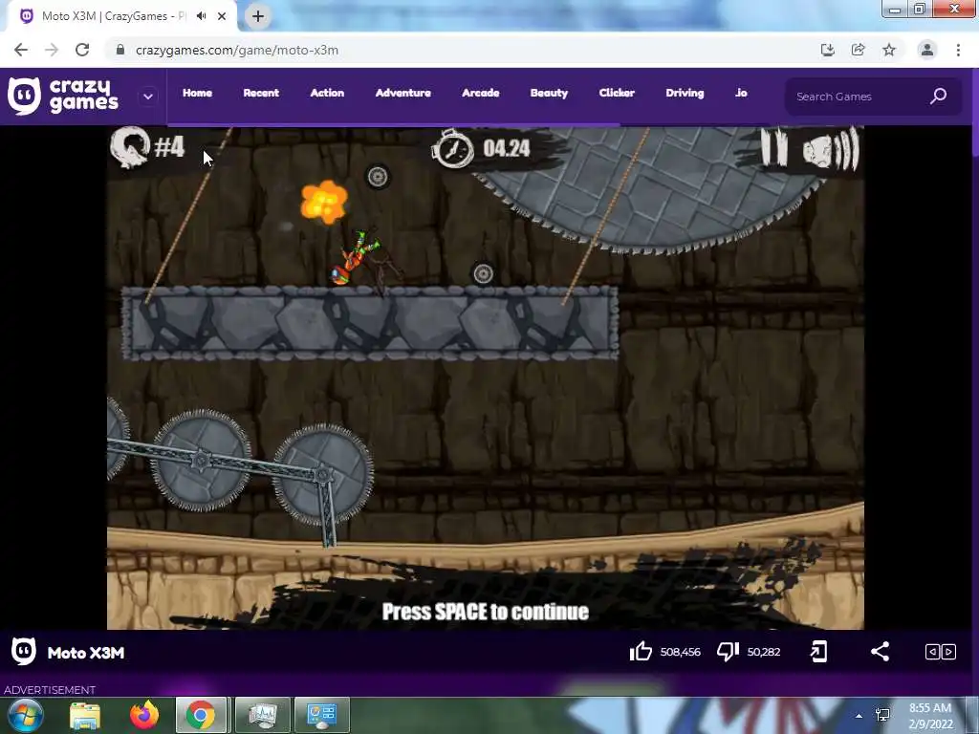Viewport: 979px width, 734px height.
Task: Open the Beauty games category
Action: (549, 93)
